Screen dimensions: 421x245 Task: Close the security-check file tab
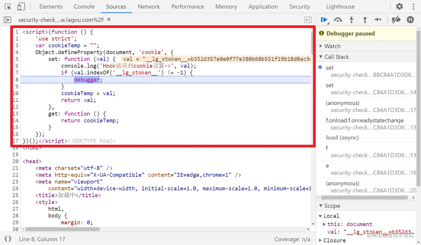109,20
